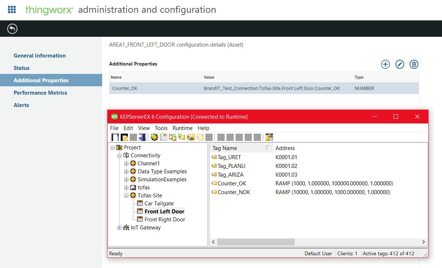Open the Edit menu
Image resolution: width=442 pixels, height=268 pixels.
(x=128, y=128)
